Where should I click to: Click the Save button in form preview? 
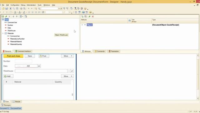[30, 56]
